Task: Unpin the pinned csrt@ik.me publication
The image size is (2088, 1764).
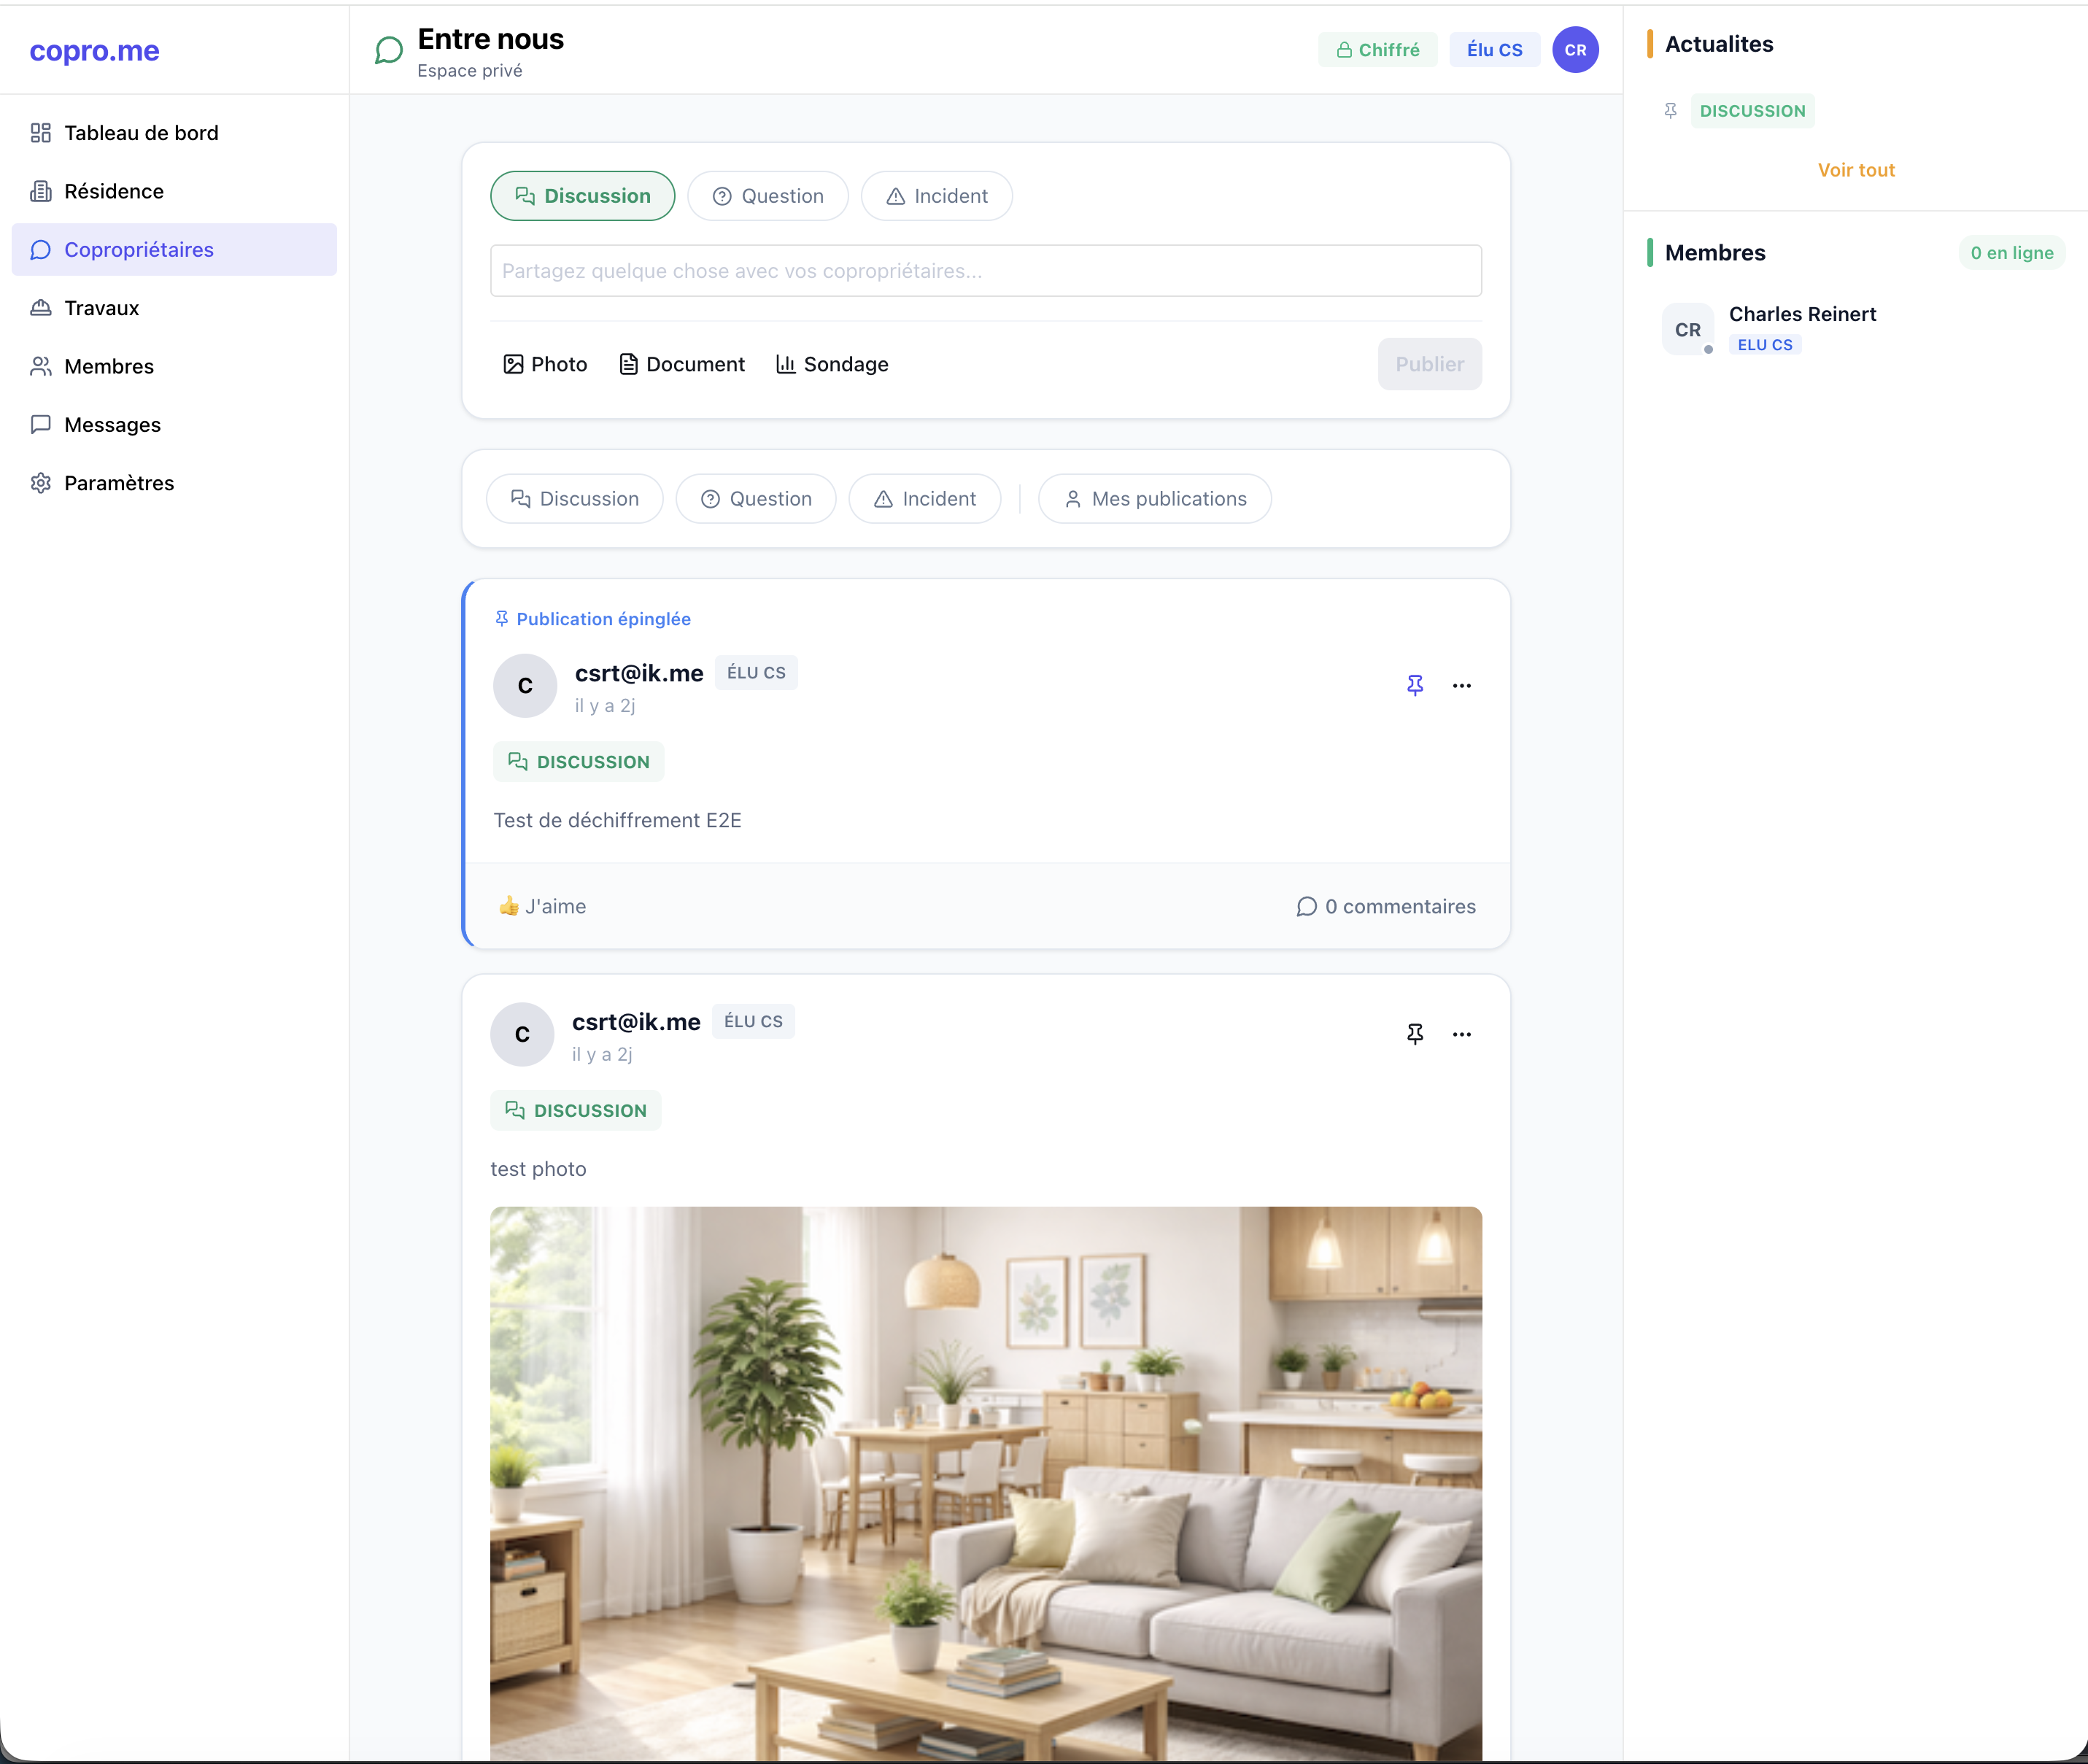Action: 1414,685
